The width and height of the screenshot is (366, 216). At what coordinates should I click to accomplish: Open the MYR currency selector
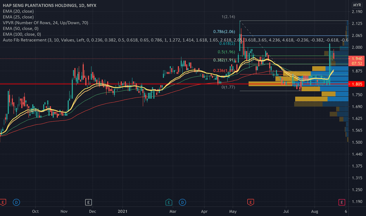pos(357,5)
